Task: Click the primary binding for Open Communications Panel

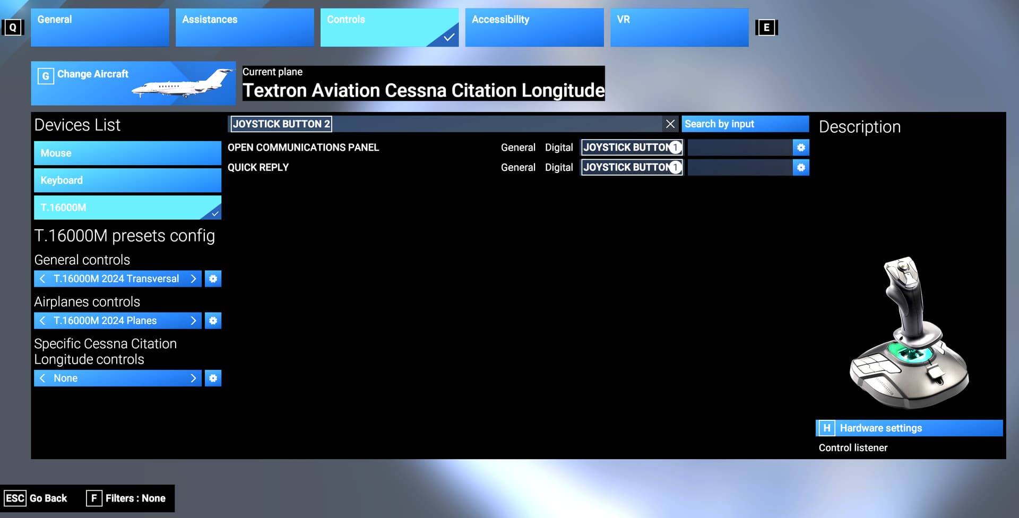Action: [x=632, y=148]
